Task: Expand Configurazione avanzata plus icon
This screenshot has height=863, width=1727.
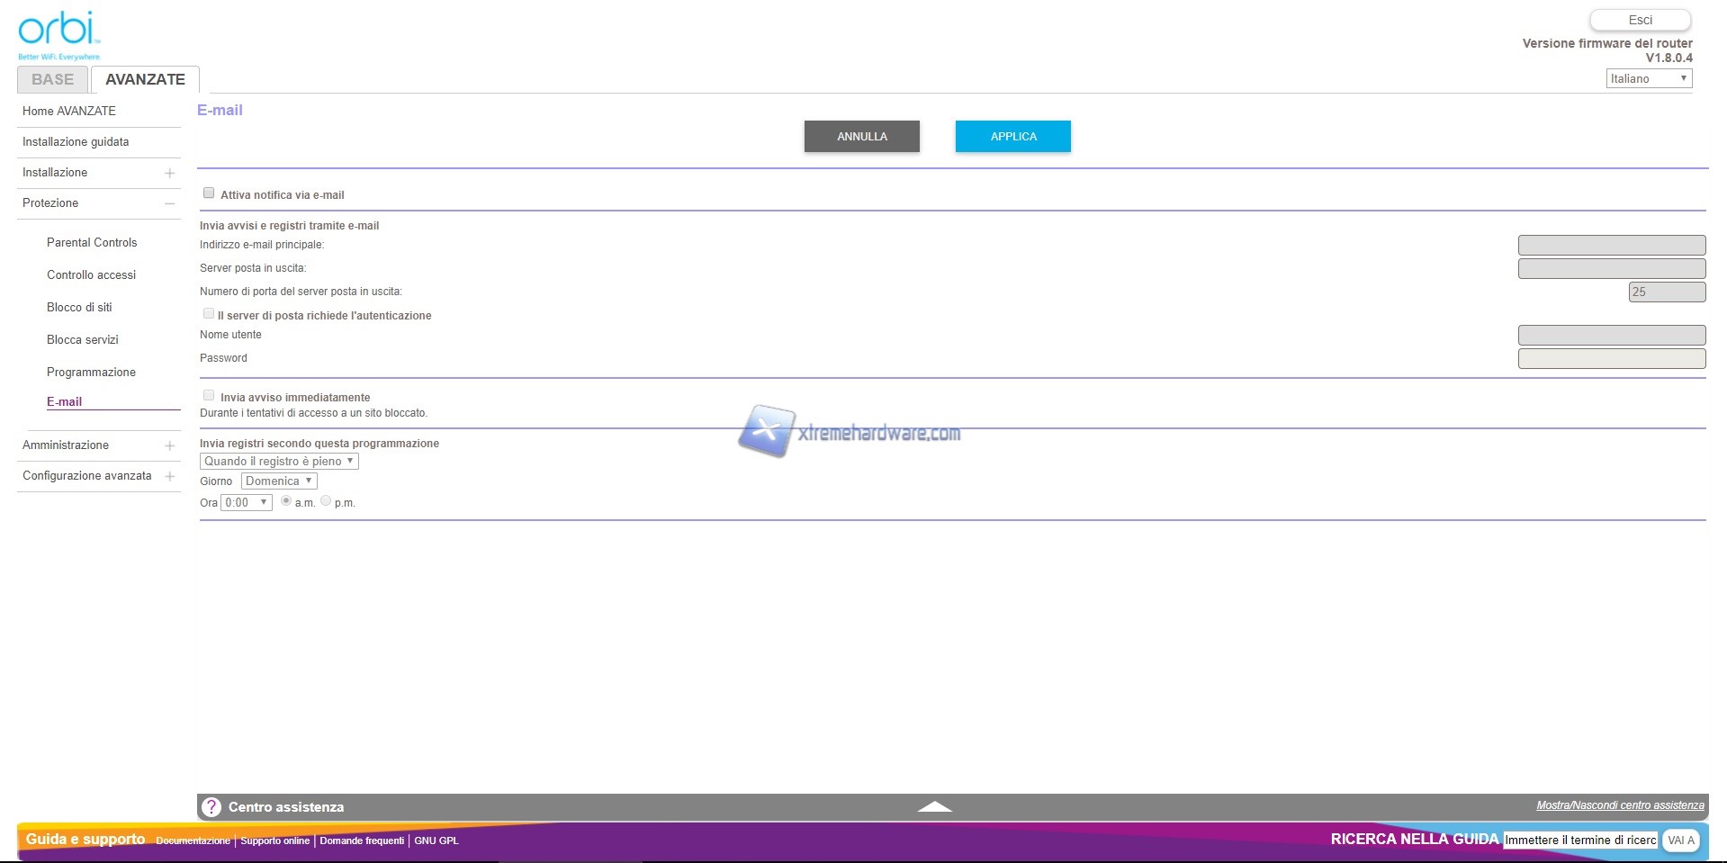Action: (x=169, y=476)
